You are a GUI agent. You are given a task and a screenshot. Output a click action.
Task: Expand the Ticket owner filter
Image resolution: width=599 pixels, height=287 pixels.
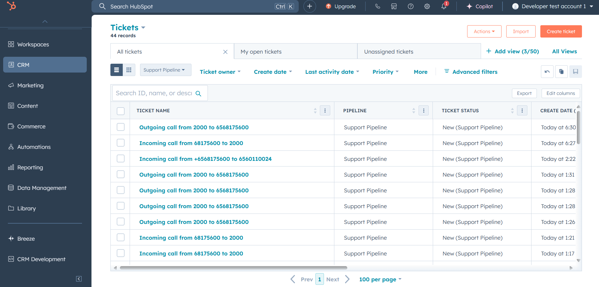pos(220,72)
